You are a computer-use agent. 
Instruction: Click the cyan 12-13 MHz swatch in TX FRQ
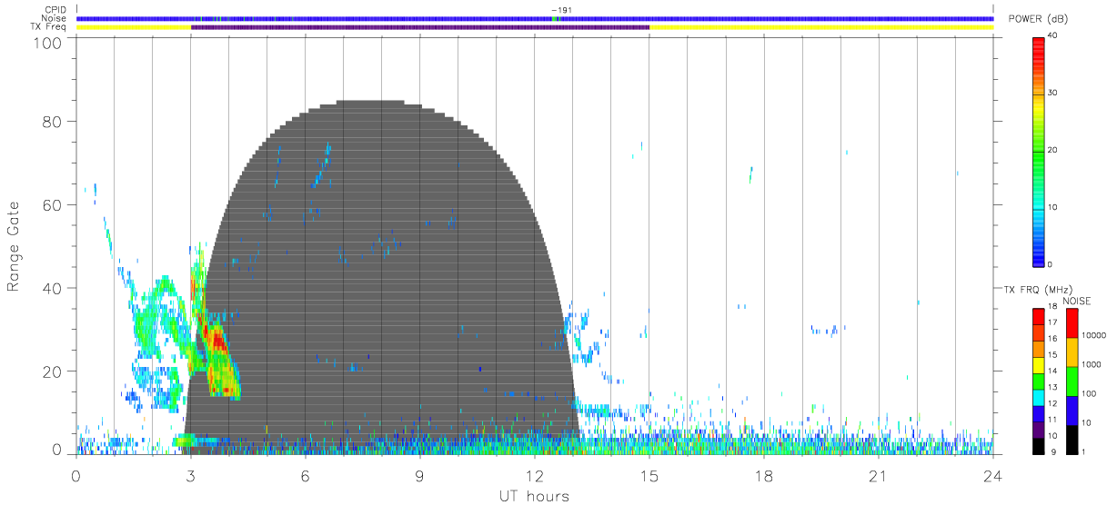click(1039, 396)
